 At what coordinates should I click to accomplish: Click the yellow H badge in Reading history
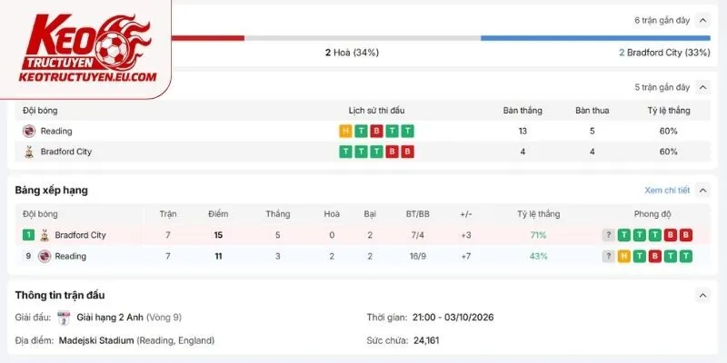[345, 131]
